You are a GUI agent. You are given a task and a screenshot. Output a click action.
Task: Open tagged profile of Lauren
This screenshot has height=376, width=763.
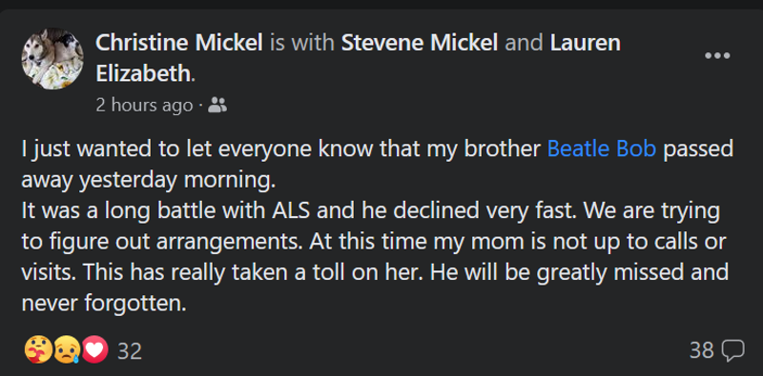586,43
